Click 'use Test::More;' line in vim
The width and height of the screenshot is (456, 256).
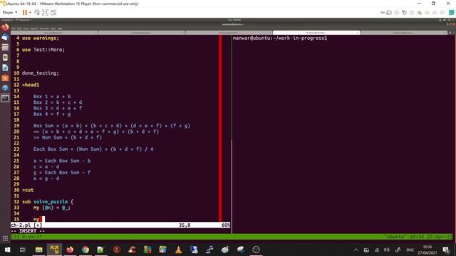point(43,50)
